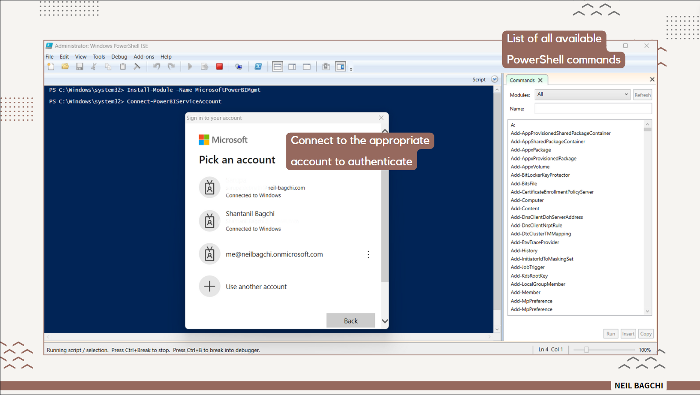Clear the console pane with the wiper icon
The width and height of the screenshot is (700, 395).
[137, 67]
